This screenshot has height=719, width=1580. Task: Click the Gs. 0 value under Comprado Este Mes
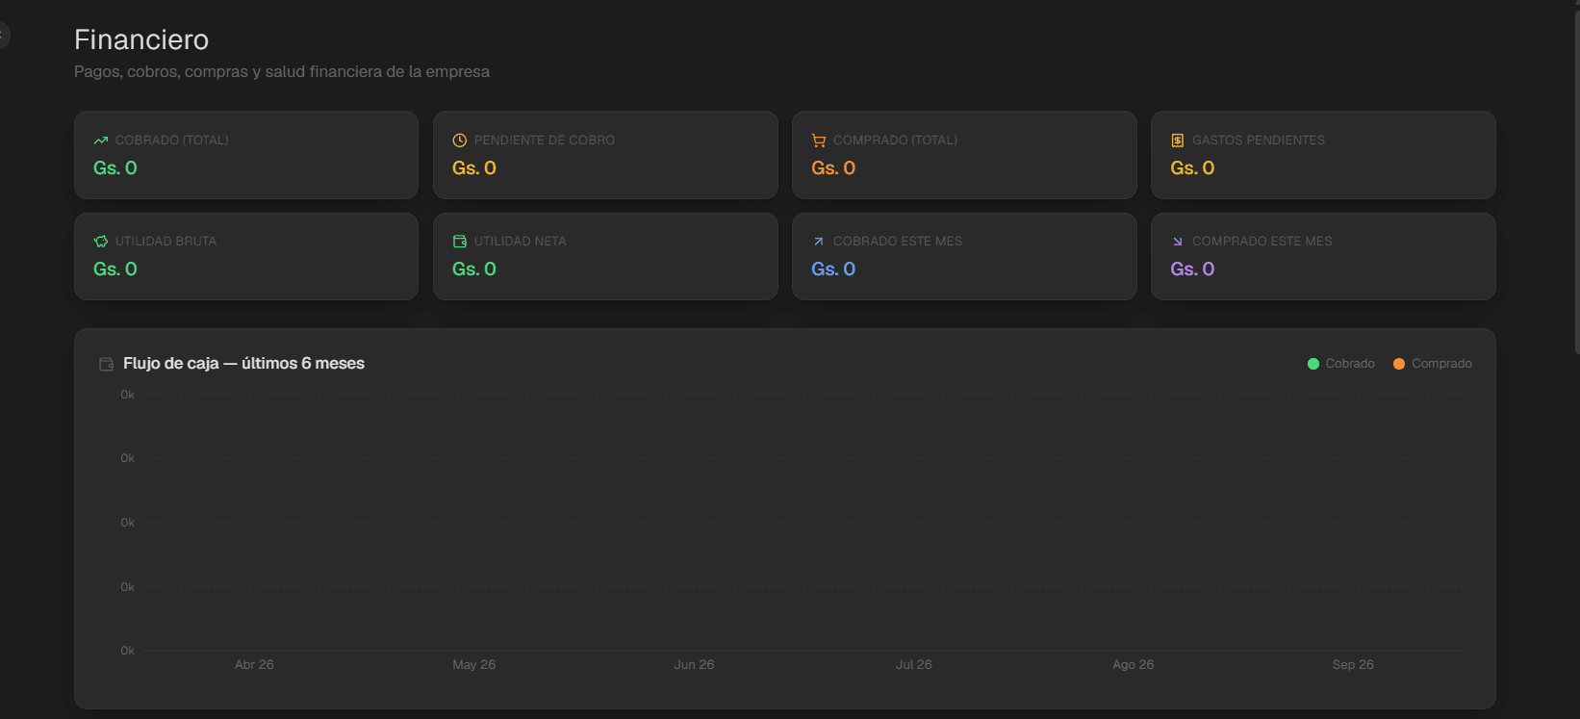coord(1192,270)
